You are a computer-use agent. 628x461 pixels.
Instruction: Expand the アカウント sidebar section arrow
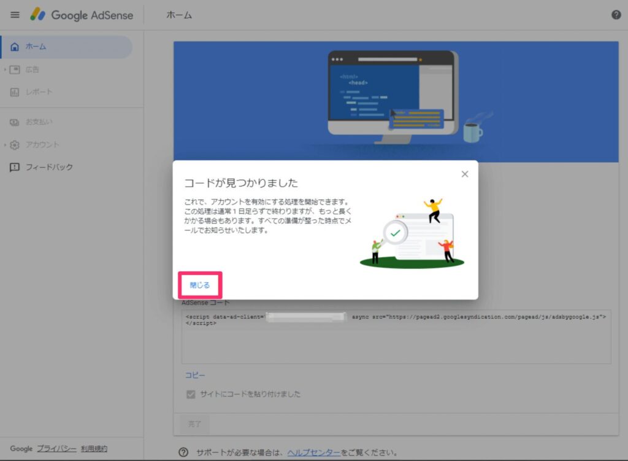point(5,145)
